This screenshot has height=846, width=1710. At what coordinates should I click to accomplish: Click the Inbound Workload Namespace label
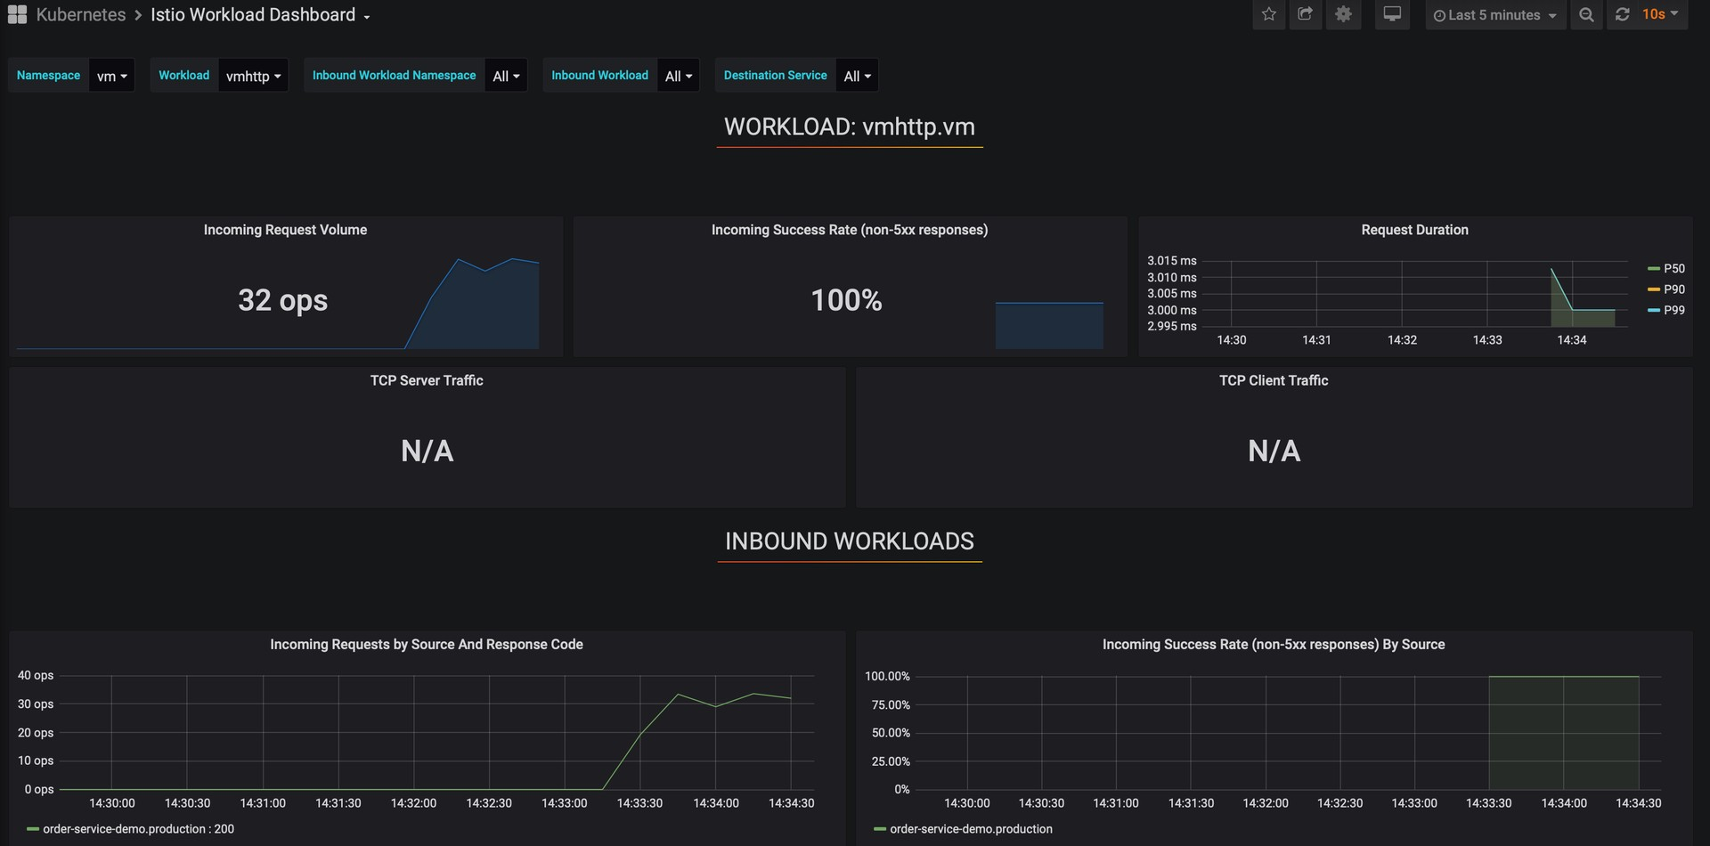coord(394,76)
